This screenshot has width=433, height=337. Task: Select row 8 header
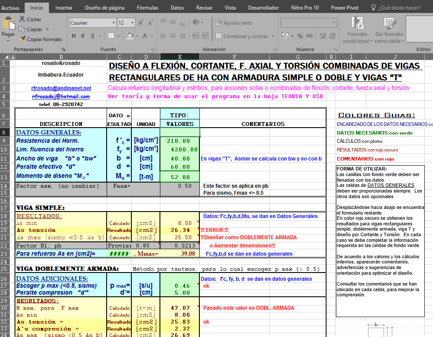4,132
